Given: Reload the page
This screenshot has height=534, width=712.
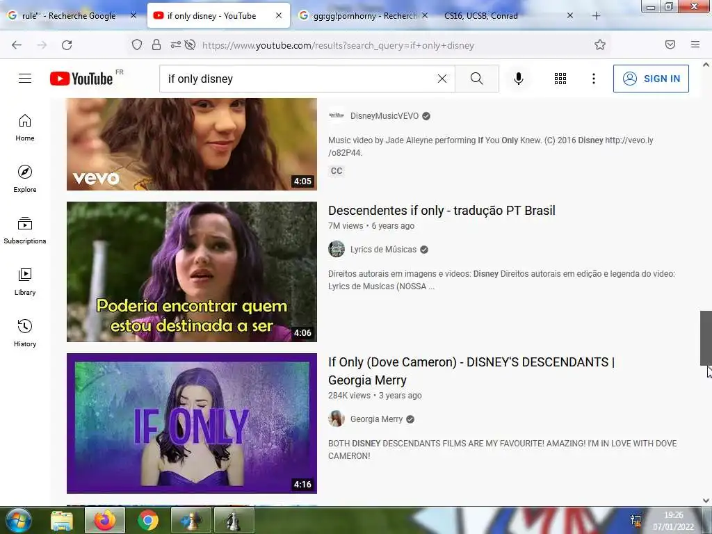Looking at the screenshot, I should [67, 45].
